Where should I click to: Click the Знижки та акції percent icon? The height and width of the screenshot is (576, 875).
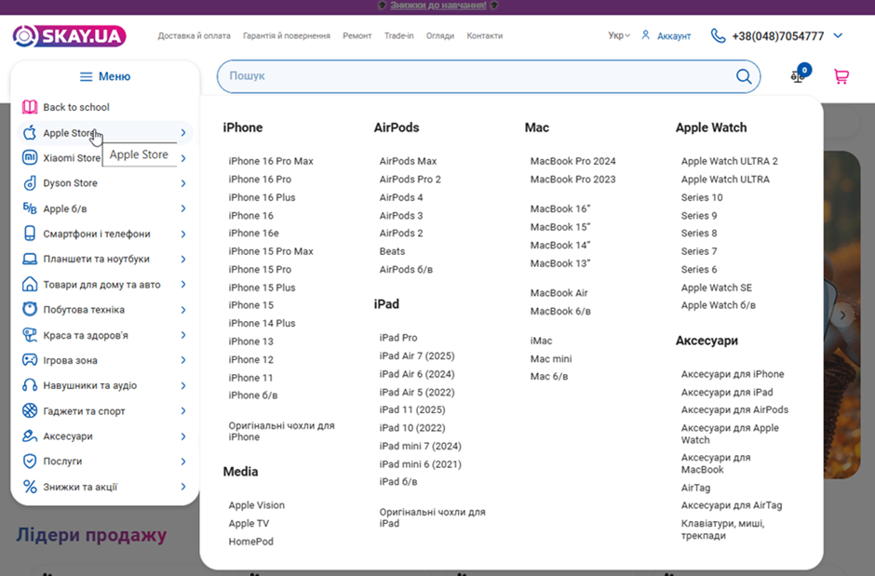[30, 487]
